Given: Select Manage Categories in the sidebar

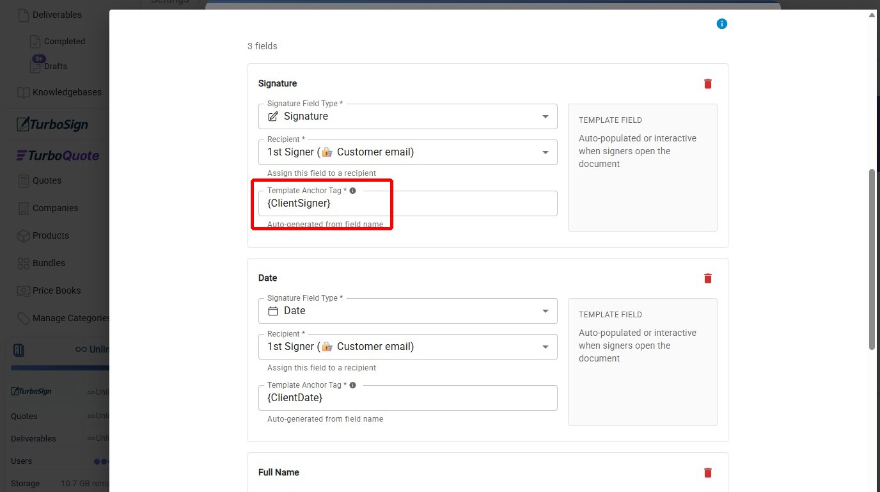Looking at the screenshot, I should (x=22, y=318).
